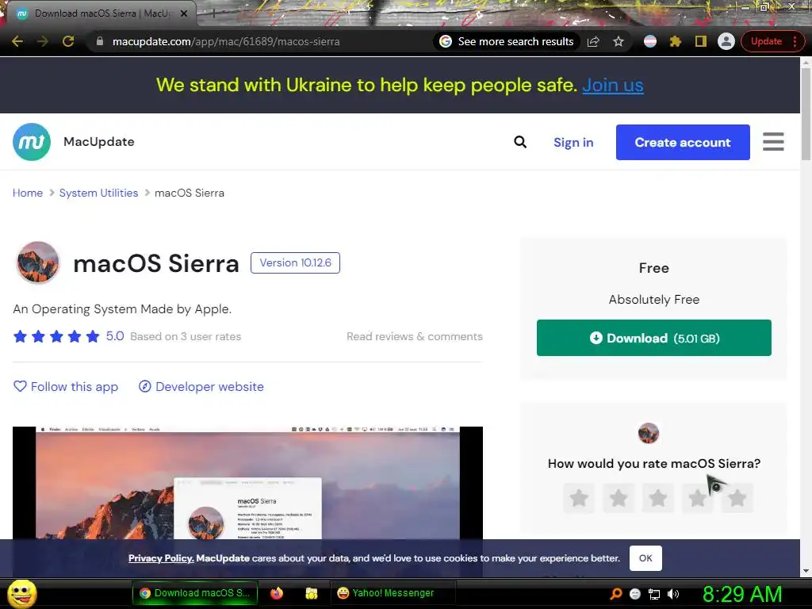The image size is (812, 609).
Task: Click the striped extension icon in the toolbar
Action: point(650,41)
